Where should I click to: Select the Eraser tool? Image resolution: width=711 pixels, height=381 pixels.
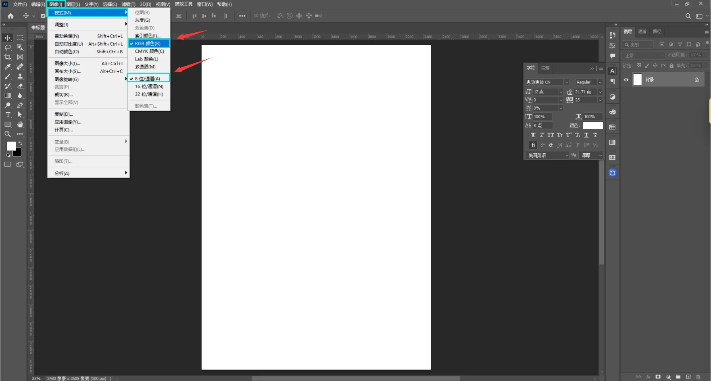coord(20,86)
